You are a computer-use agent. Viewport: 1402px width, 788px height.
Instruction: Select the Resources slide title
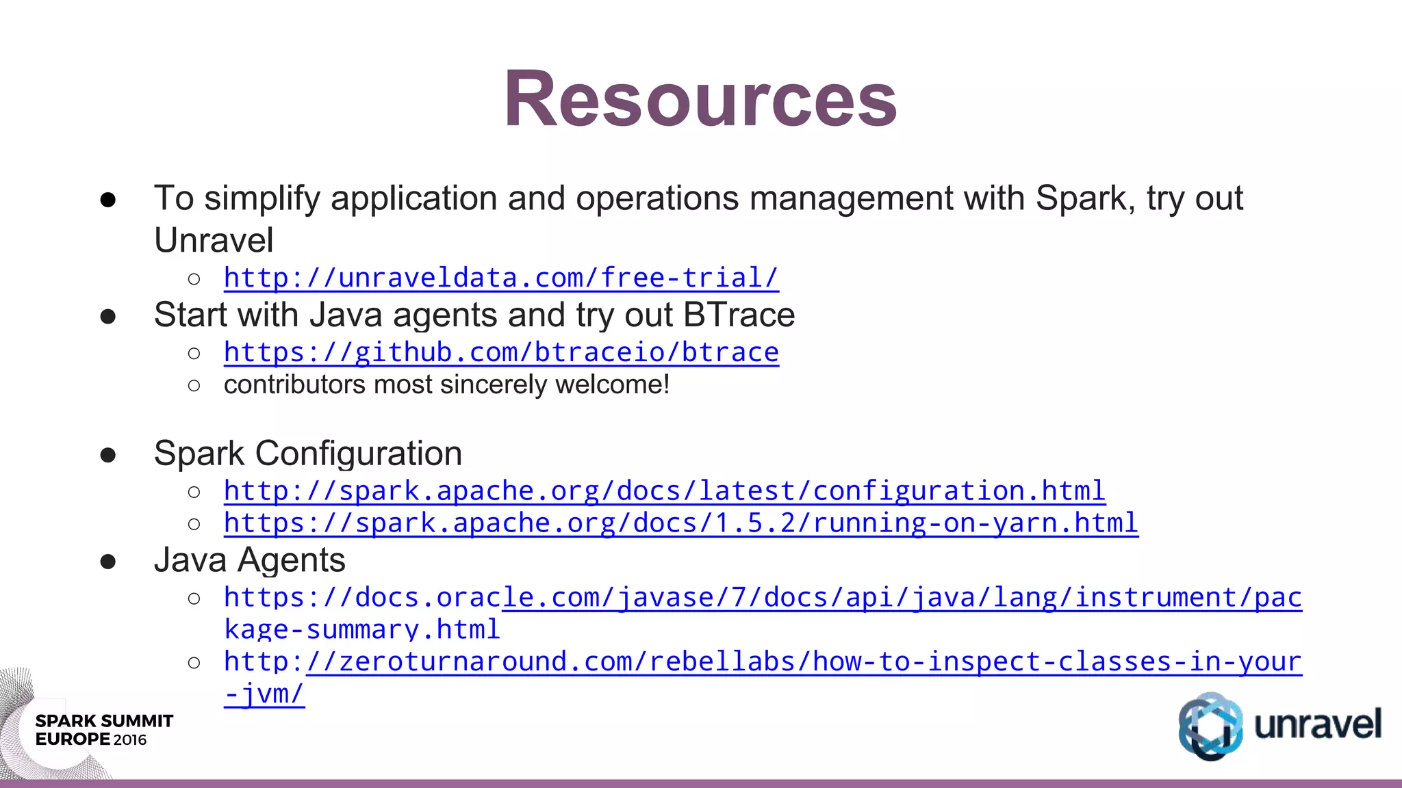coord(700,99)
